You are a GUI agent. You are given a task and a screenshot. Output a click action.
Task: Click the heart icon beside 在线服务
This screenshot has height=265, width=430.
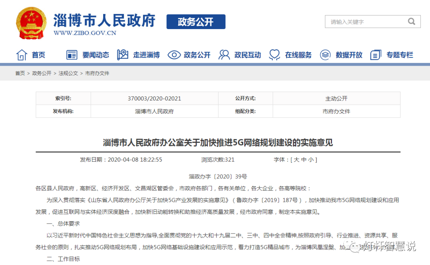click(274, 55)
